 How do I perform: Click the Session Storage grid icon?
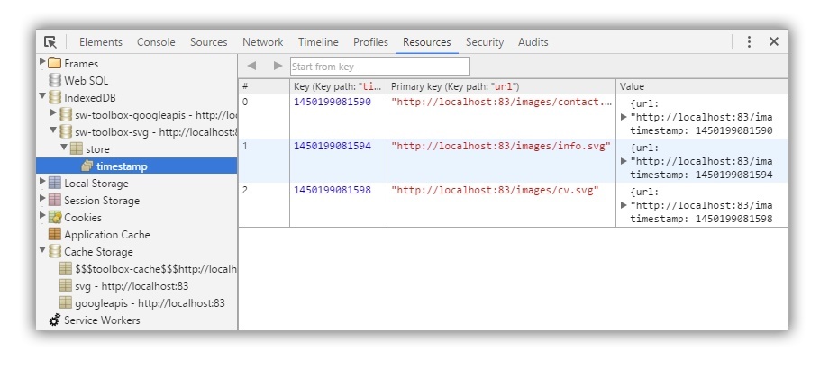54,200
